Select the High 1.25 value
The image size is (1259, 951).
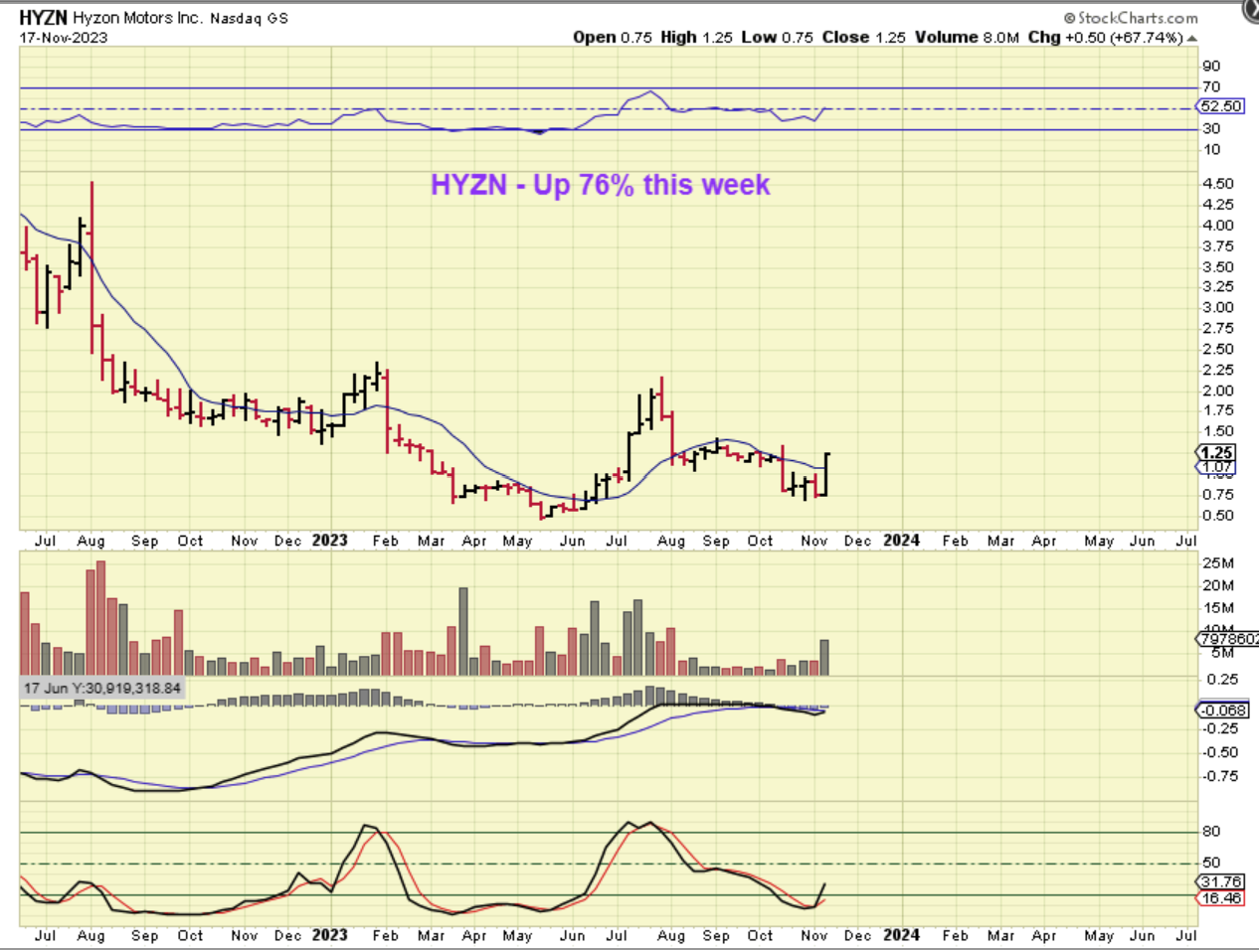click(696, 37)
